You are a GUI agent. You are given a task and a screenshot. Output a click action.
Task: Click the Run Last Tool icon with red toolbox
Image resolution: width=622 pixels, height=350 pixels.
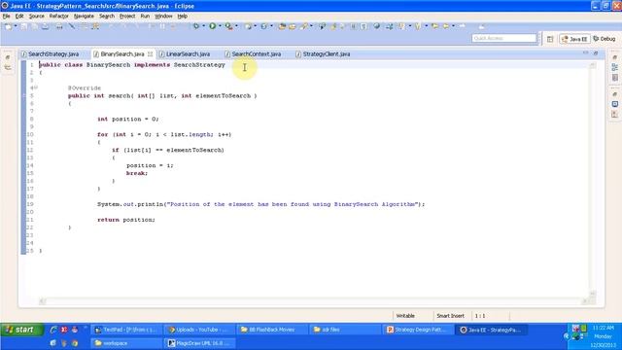[x=229, y=26]
